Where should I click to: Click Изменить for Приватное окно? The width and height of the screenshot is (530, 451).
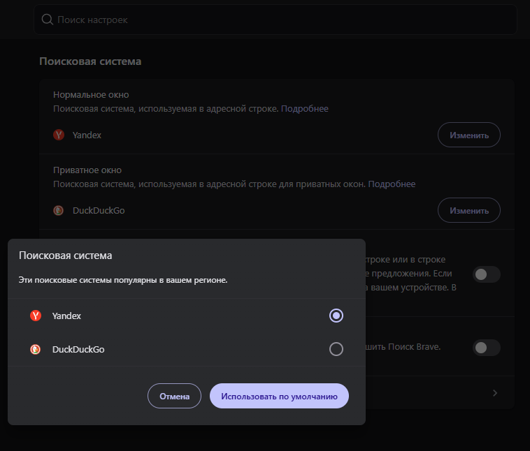[x=469, y=210]
